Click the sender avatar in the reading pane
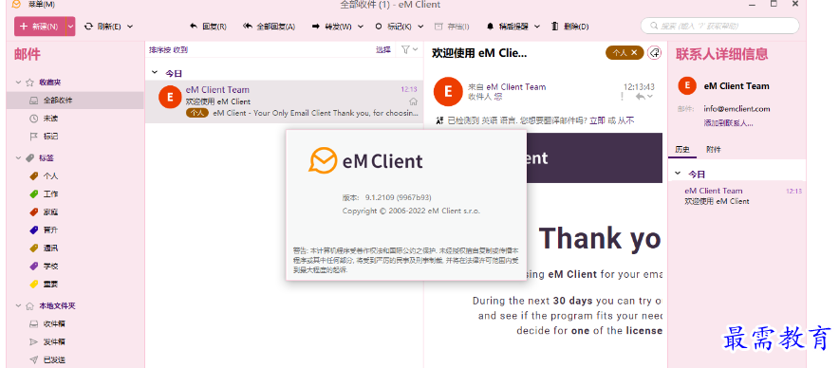839x368 pixels. point(447,91)
